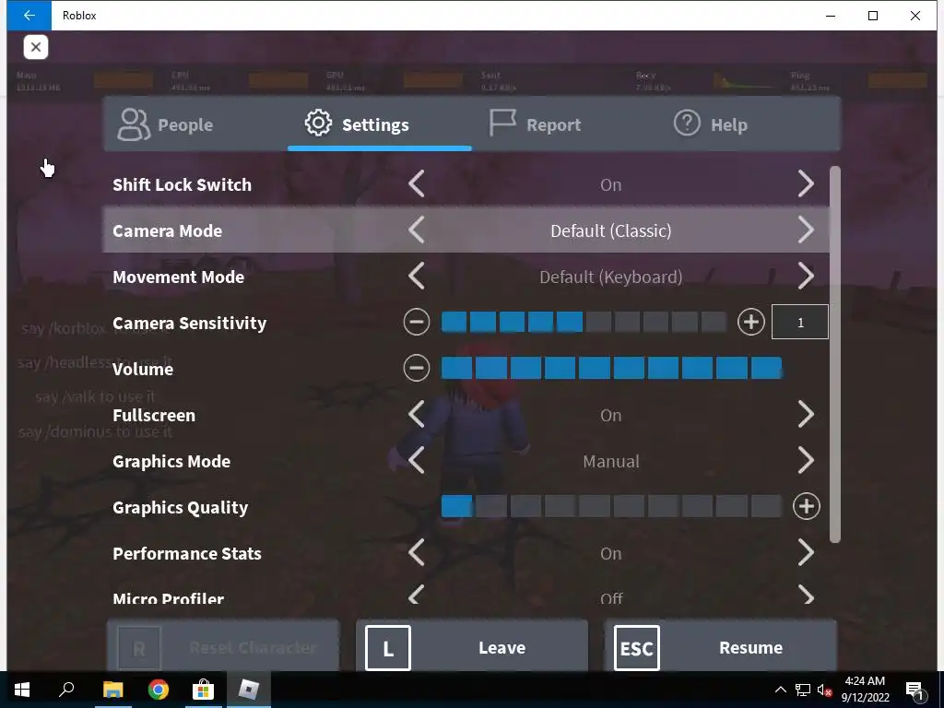Click the Default (Keyboard) movement value
Image resolution: width=944 pixels, height=708 pixels.
click(611, 277)
